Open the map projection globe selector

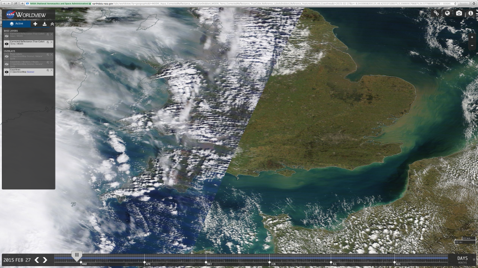(x=447, y=13)
